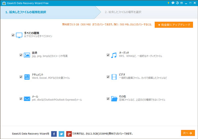
Task: Click the 次へ next button
Action: pos(188,133)
